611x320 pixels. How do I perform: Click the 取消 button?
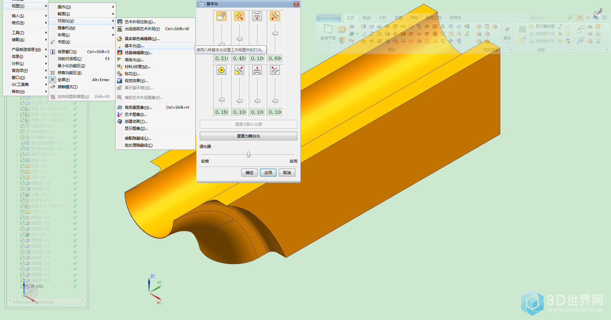tap(287, 173)
